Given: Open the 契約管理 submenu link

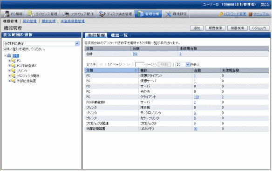Looking at the screenshot, I should coord(30,21).
